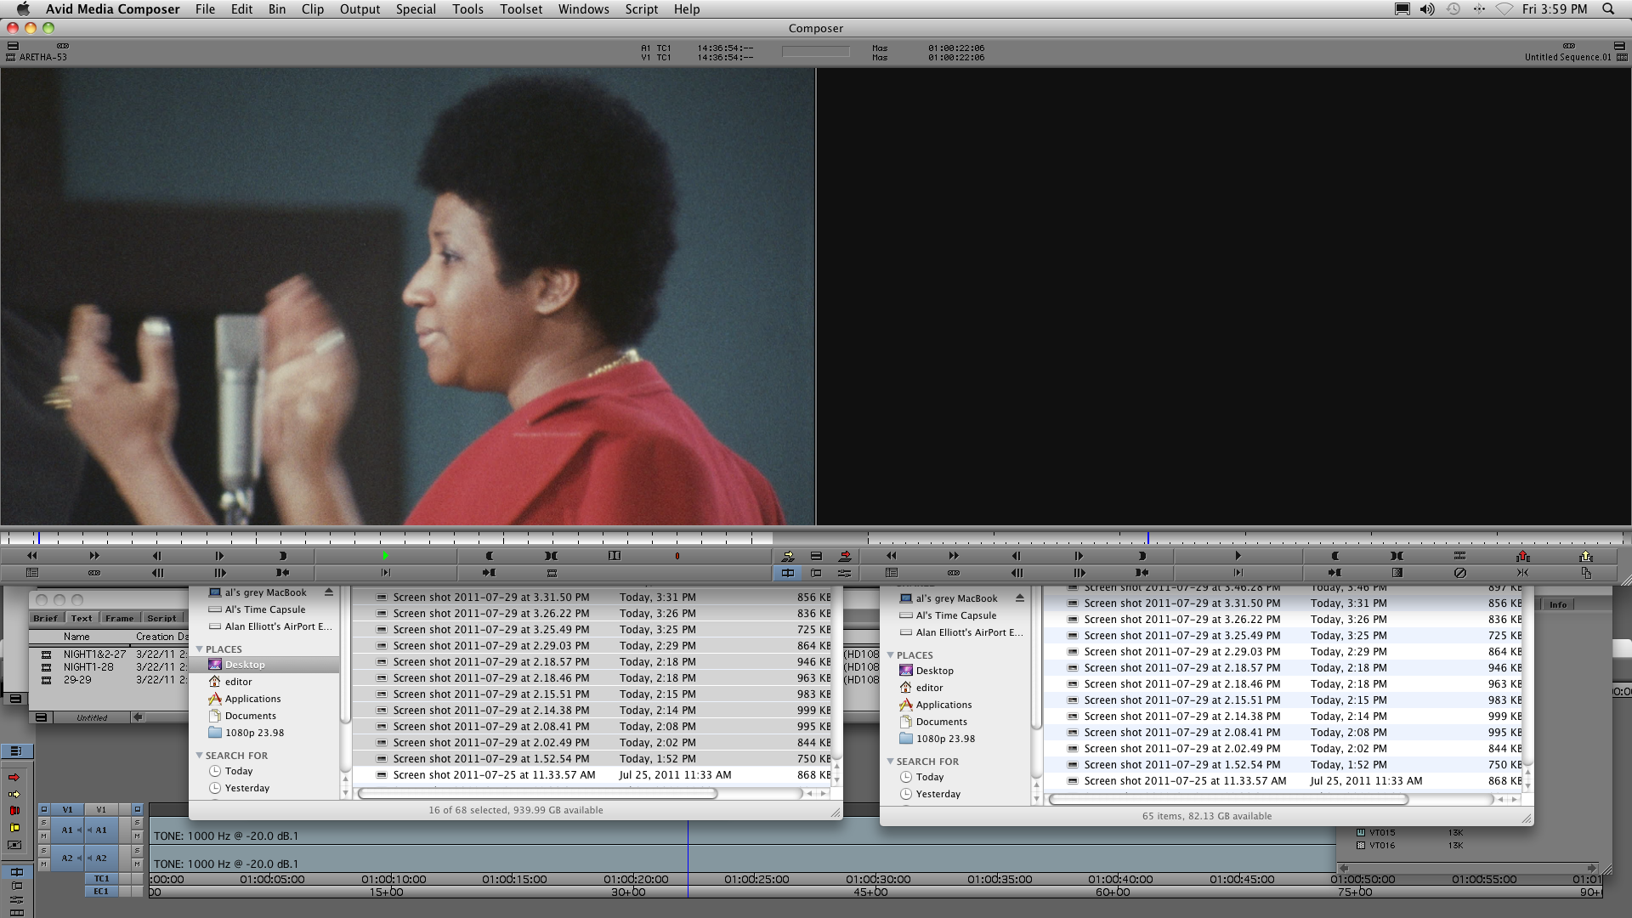Click Mark Clip icon under source monitor

[551, 556]
